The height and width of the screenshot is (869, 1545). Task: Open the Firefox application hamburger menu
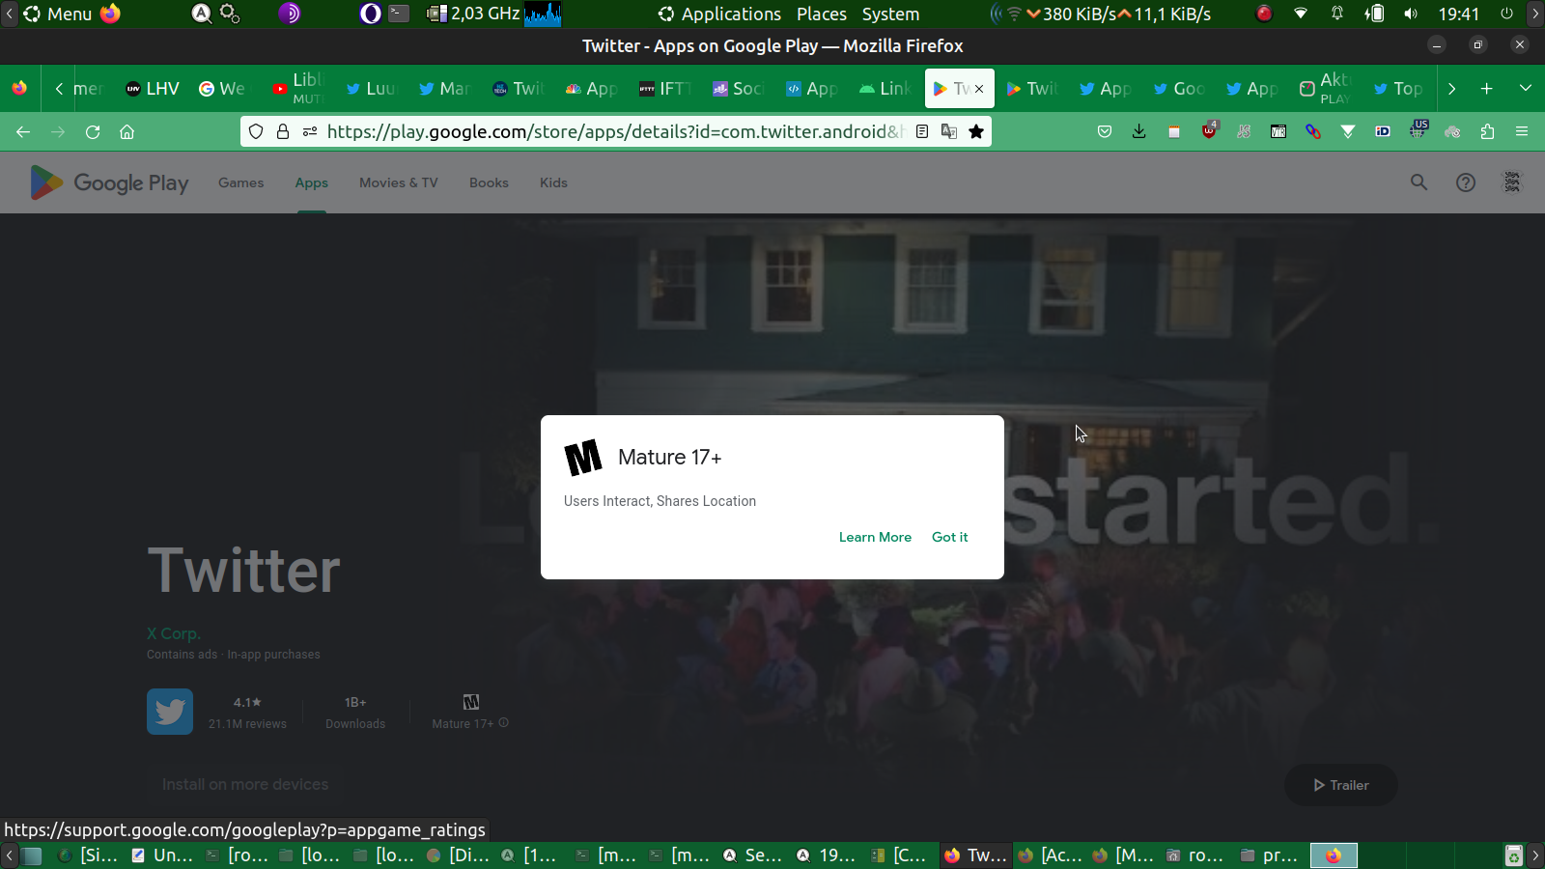click(x=1522, y=132)
